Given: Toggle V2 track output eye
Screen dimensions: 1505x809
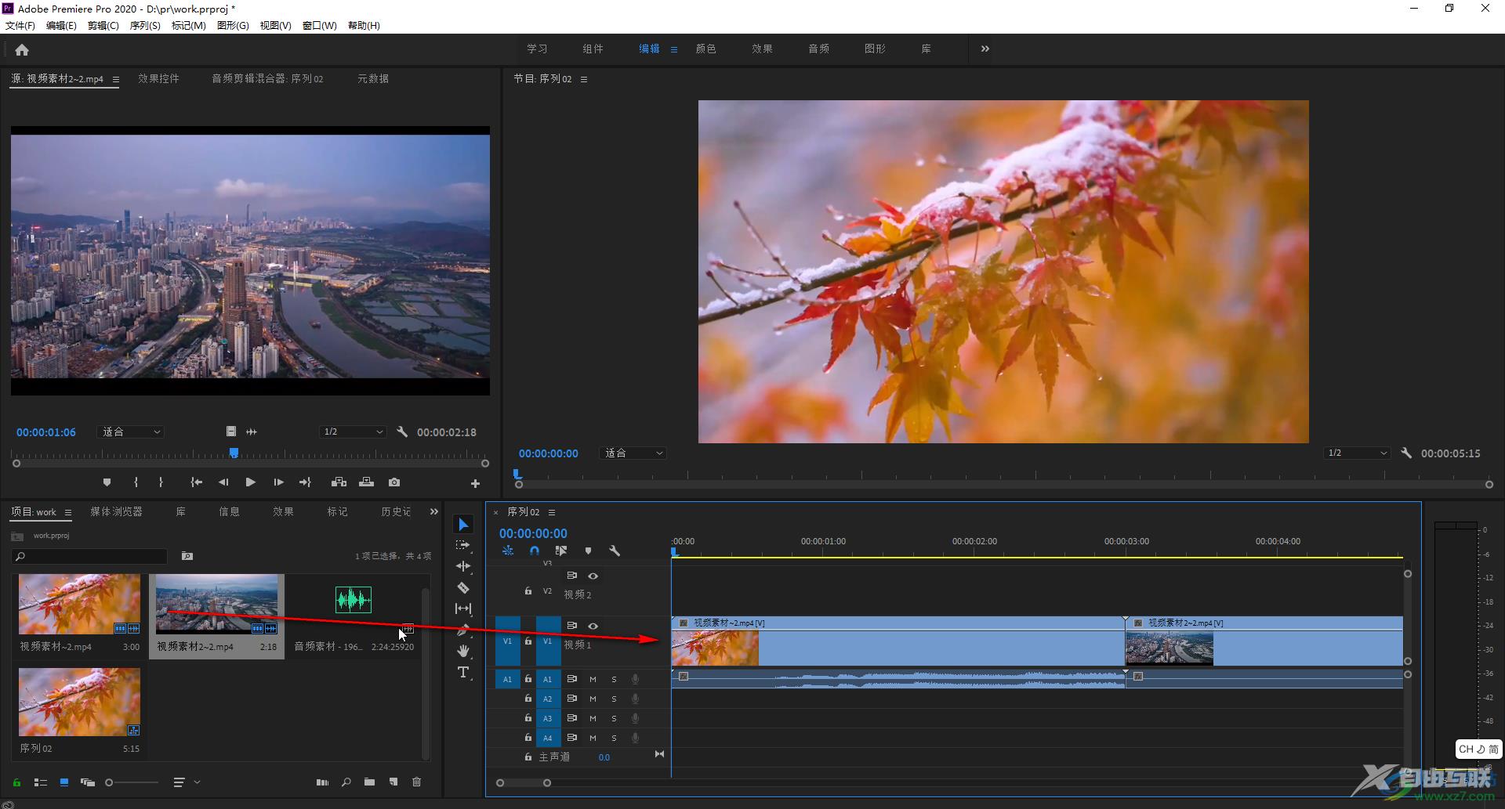Looking at the screenshot, I should pos(593,576).
